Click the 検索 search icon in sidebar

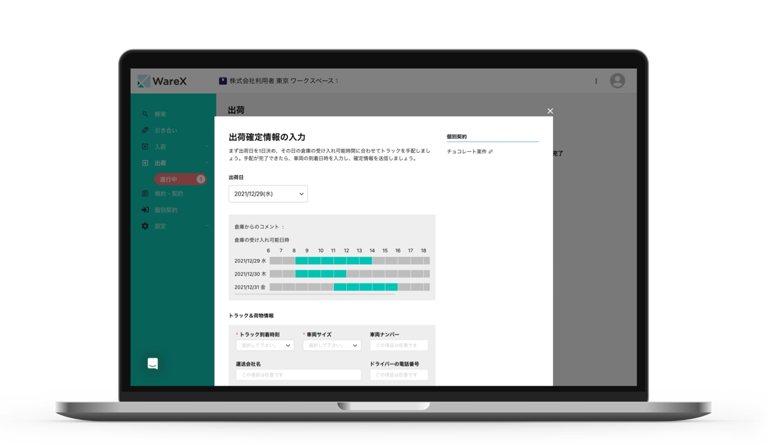145,114
